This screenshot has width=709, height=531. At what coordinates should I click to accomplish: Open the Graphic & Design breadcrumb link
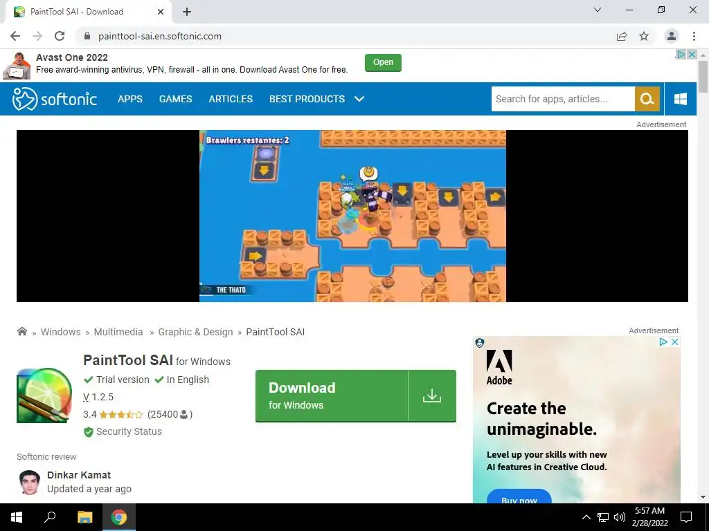195,332
